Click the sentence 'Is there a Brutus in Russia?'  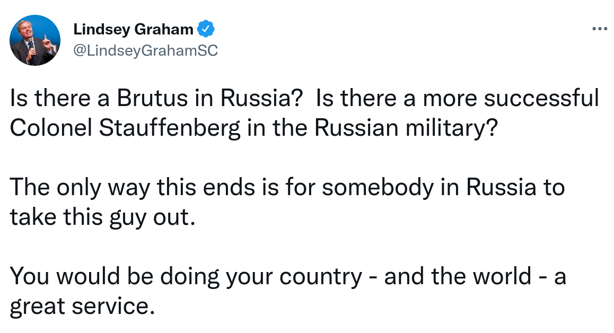point(156,98)
